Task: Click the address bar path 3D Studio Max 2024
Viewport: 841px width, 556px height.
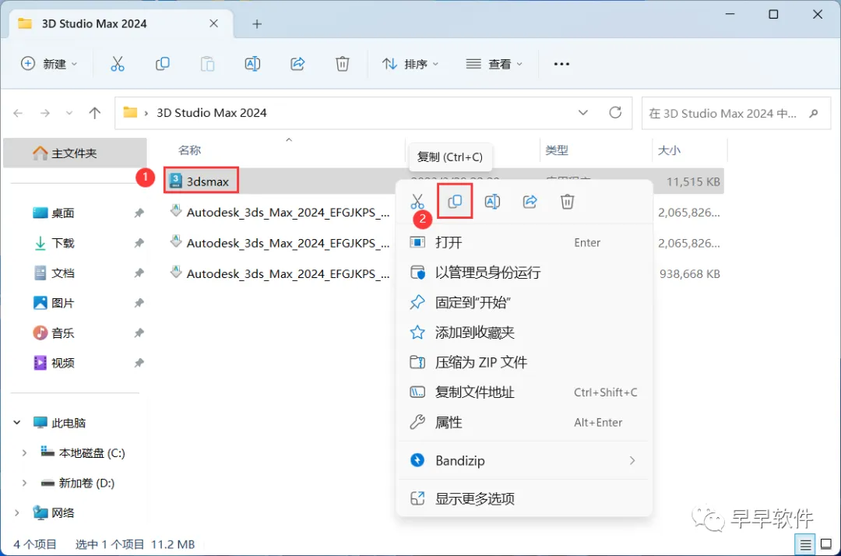Action: pyautogui.click(x=211, y=113)
